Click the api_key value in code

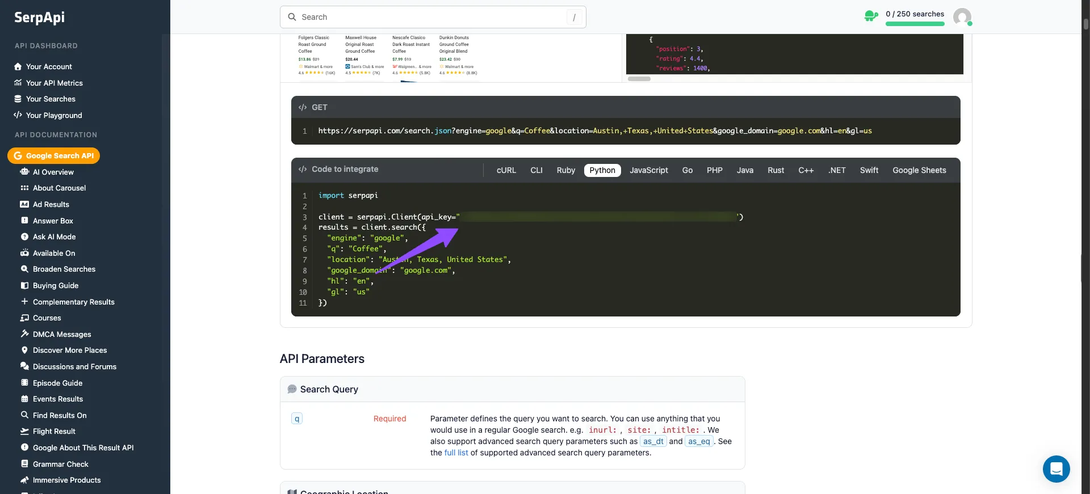point(598,217)
